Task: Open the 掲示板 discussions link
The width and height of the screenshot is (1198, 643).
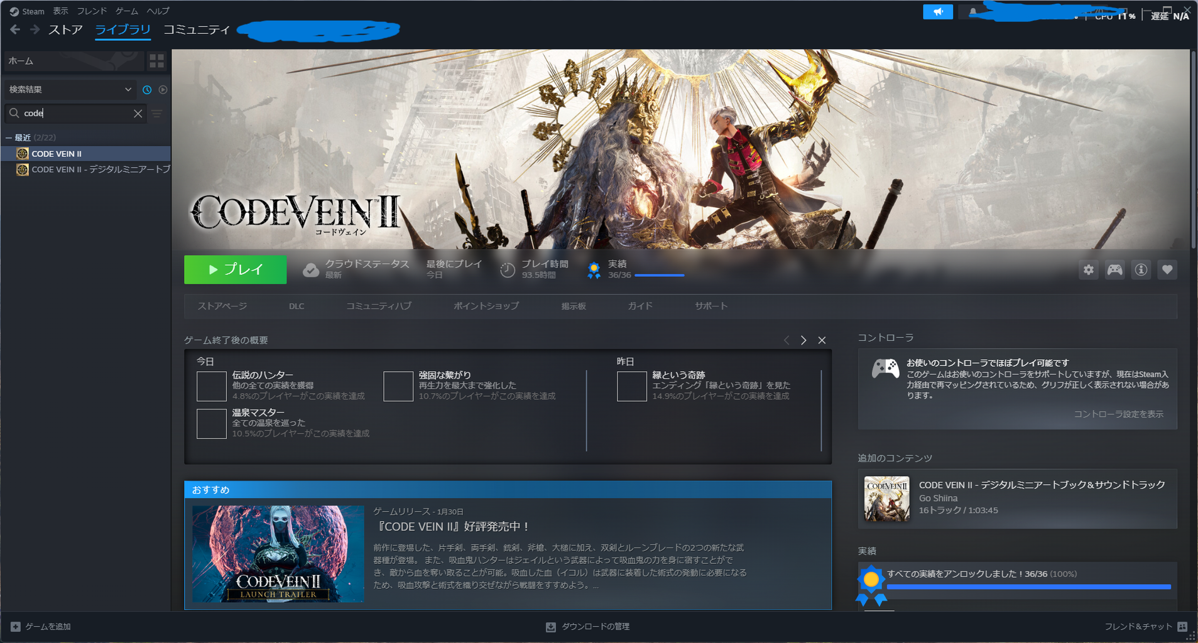Action: [574, 306]
